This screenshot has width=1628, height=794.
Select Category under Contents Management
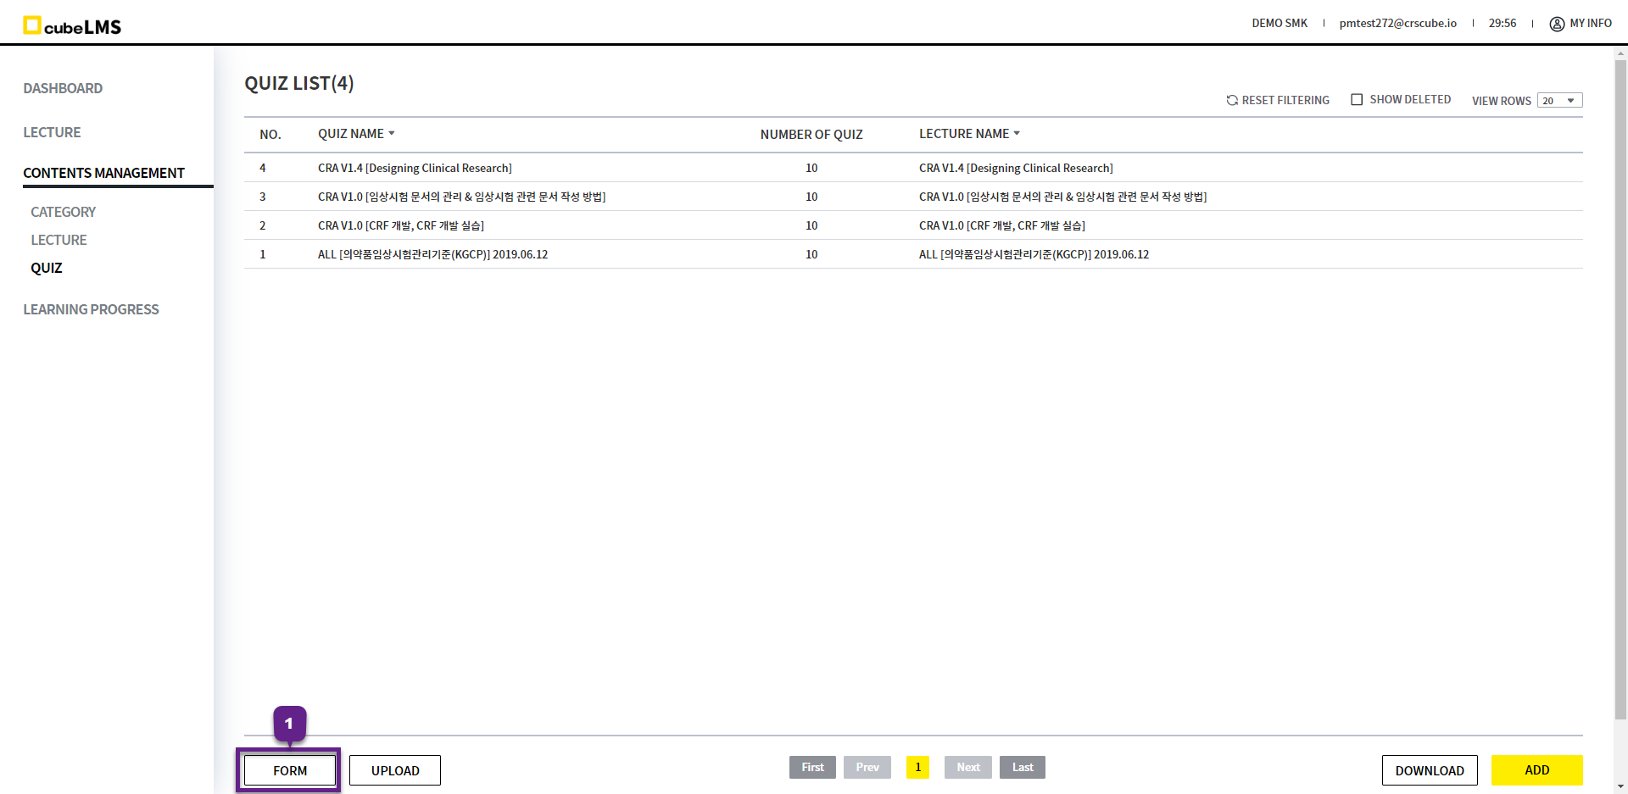(64, 212)
